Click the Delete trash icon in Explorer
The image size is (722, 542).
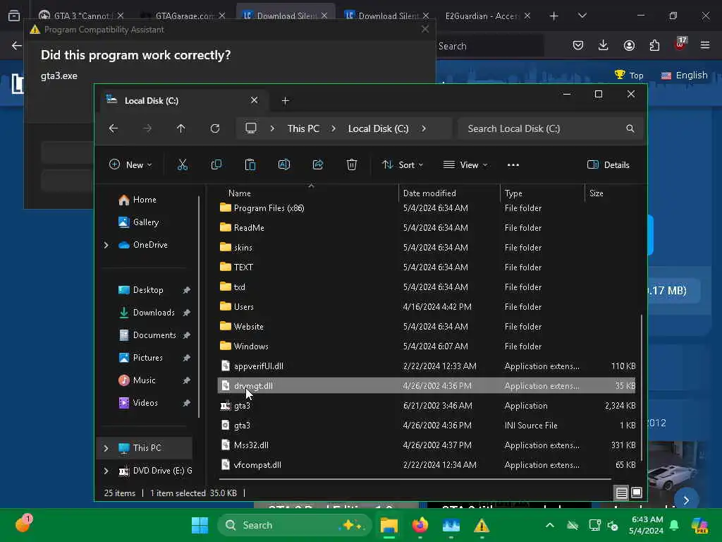tap(352, 164)
